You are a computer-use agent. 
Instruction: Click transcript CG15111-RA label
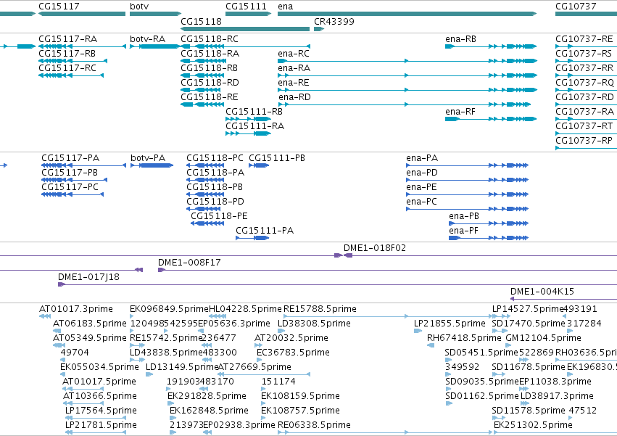click(x=254, y=126)
